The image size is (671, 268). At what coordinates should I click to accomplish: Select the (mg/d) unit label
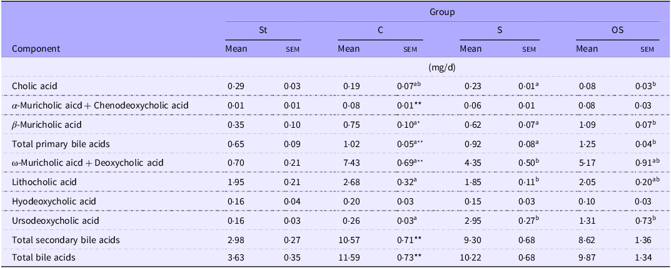click(x=441, y=67)
